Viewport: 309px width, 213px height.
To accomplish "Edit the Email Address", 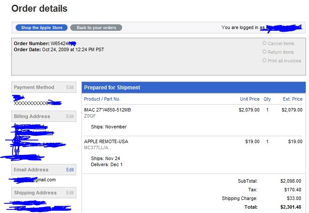I will click(70, 170).
